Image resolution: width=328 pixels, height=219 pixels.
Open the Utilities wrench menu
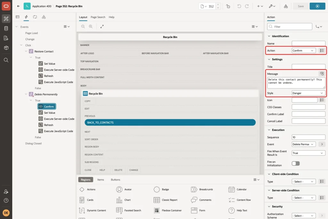pyautogui.click(x=272, y=6)
